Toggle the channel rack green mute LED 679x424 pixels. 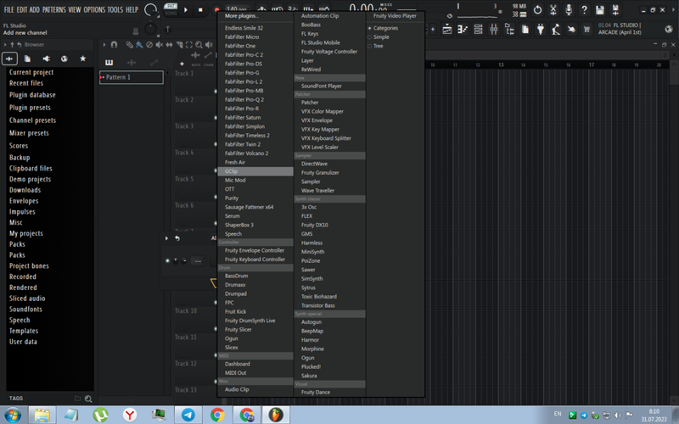pyautogui.click(x=167, y=261)
